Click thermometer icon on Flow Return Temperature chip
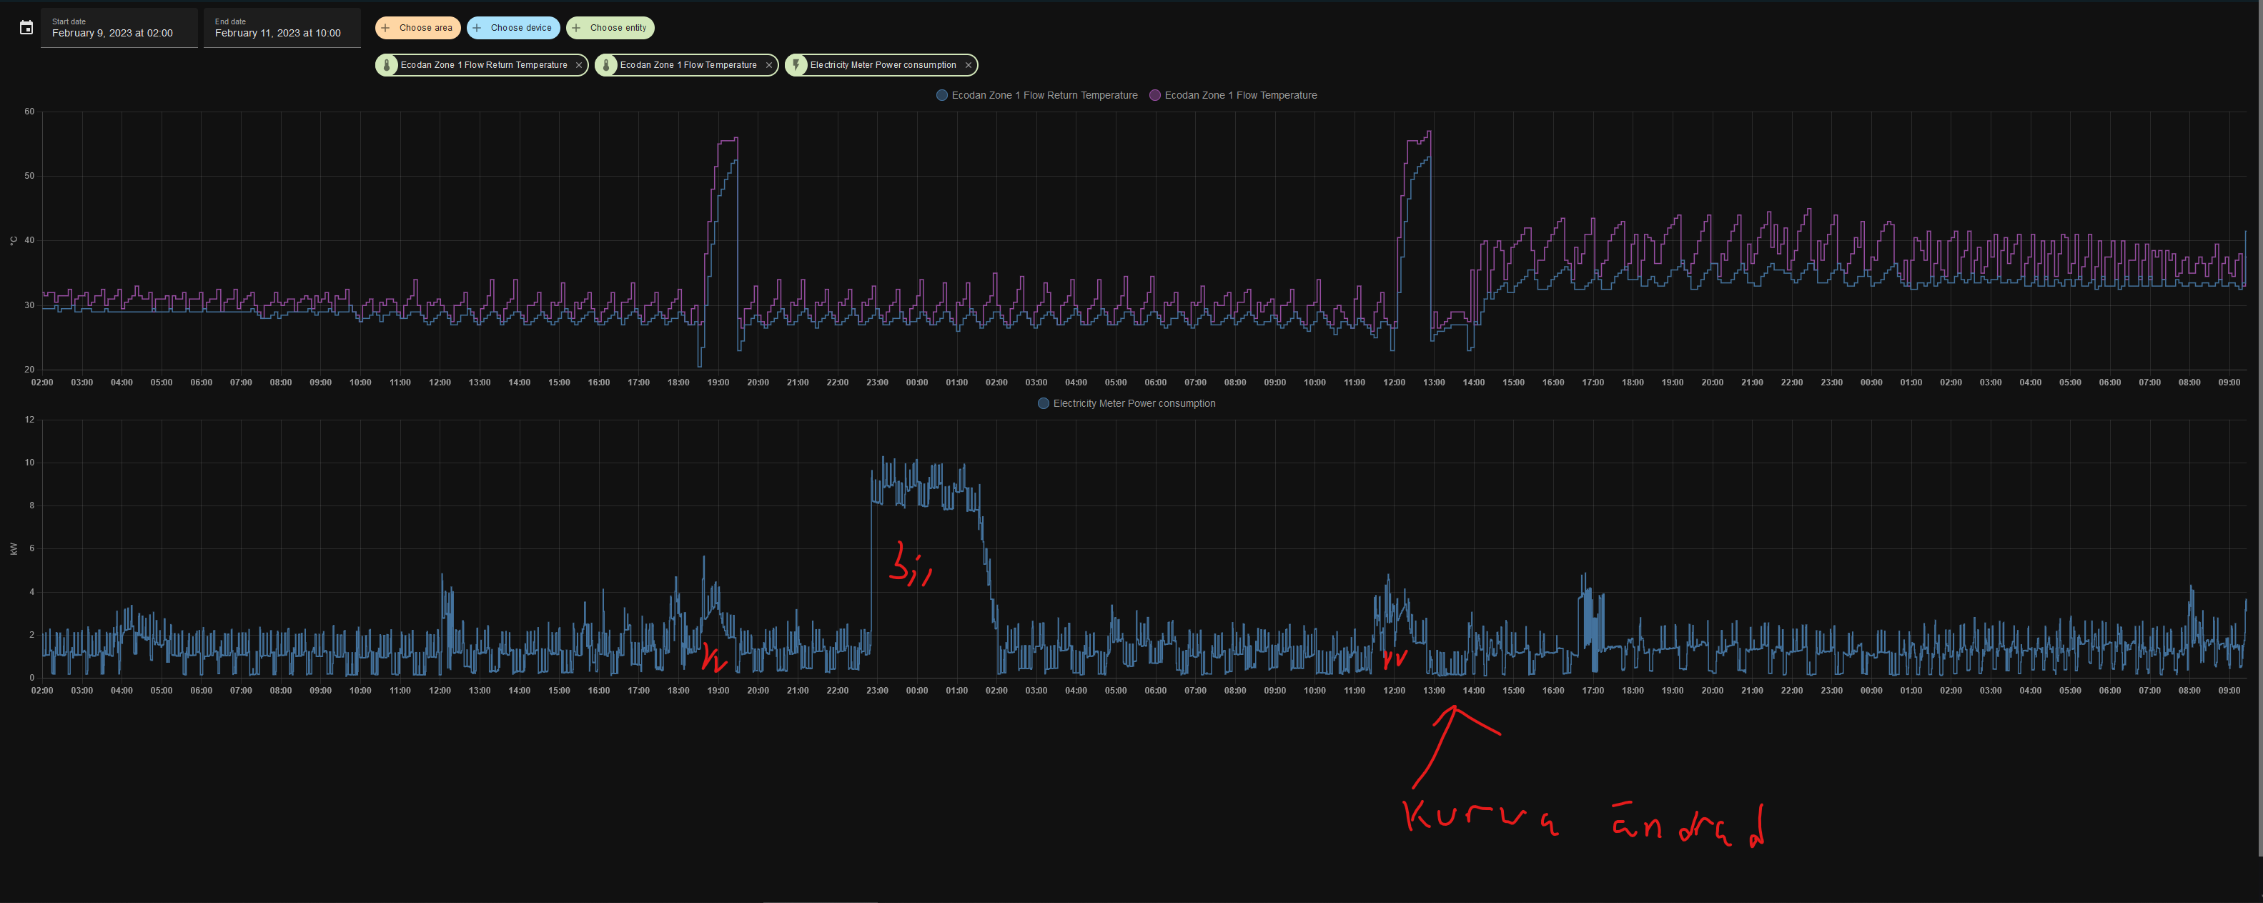The width and height of the screenshot is (2263, 903). pos(387,65)
